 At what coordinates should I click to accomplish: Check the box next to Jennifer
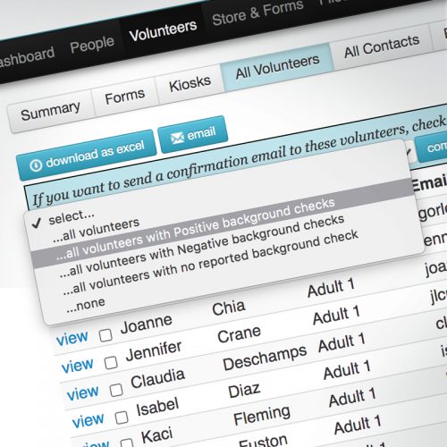(111, 362)
